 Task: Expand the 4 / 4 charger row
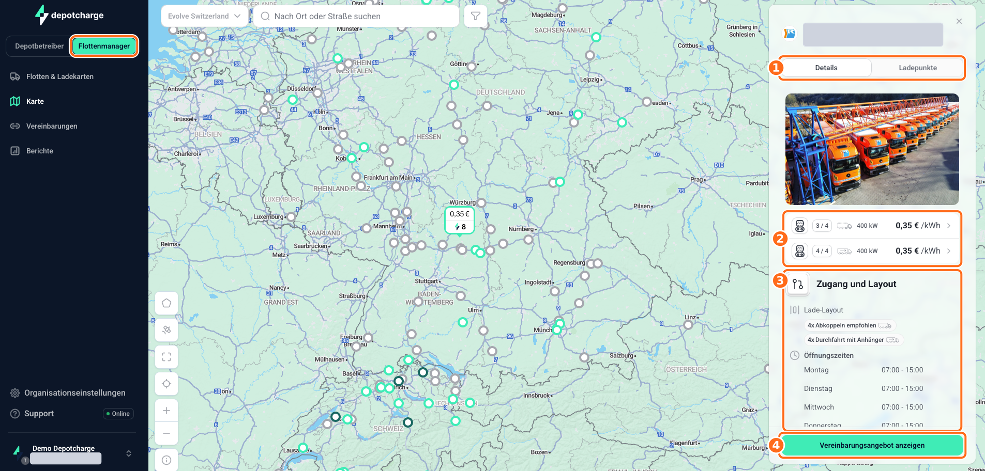pos(872,251)
